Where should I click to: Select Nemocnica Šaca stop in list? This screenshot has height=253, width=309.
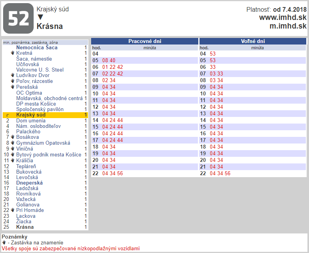click(x=37, y=48)
